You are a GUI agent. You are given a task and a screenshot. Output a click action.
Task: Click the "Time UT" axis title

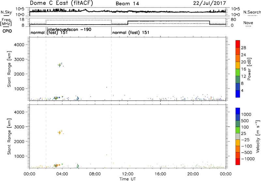pos(128,179)
